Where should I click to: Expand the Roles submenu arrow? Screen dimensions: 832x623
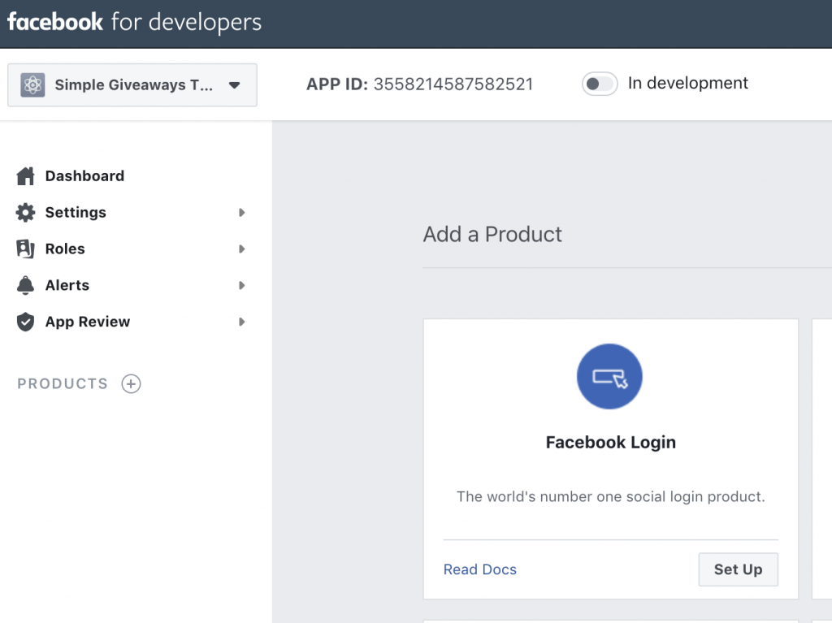click(x=241, y=249)
